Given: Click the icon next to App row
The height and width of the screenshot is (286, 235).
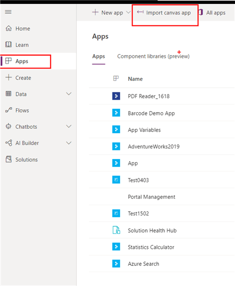Looking at the screenshot, I should pyautogui.click(x=116, y=163).
